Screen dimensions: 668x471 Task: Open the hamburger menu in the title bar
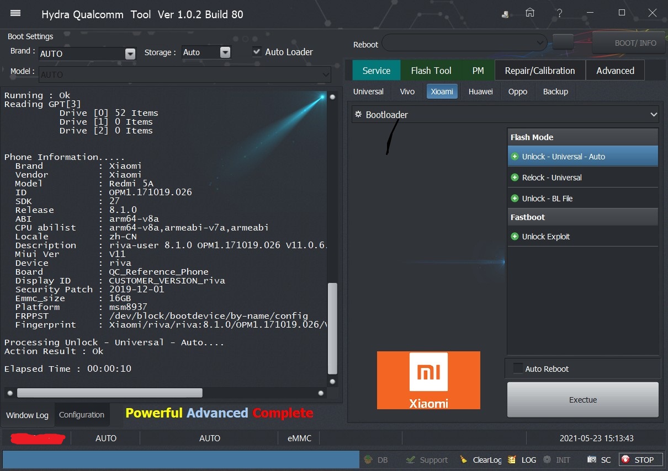(15, 13)
